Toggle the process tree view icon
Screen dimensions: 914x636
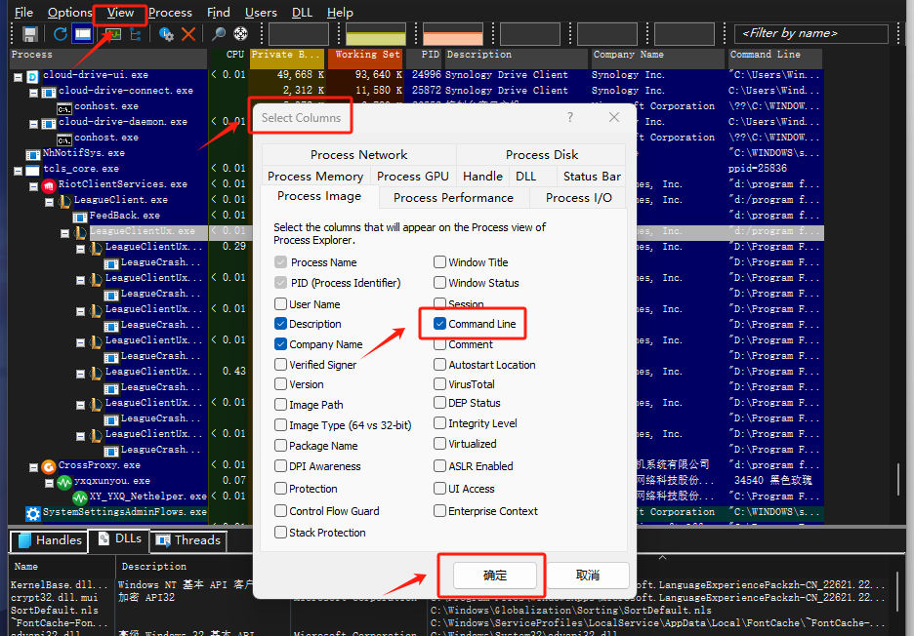click(135, 34)
